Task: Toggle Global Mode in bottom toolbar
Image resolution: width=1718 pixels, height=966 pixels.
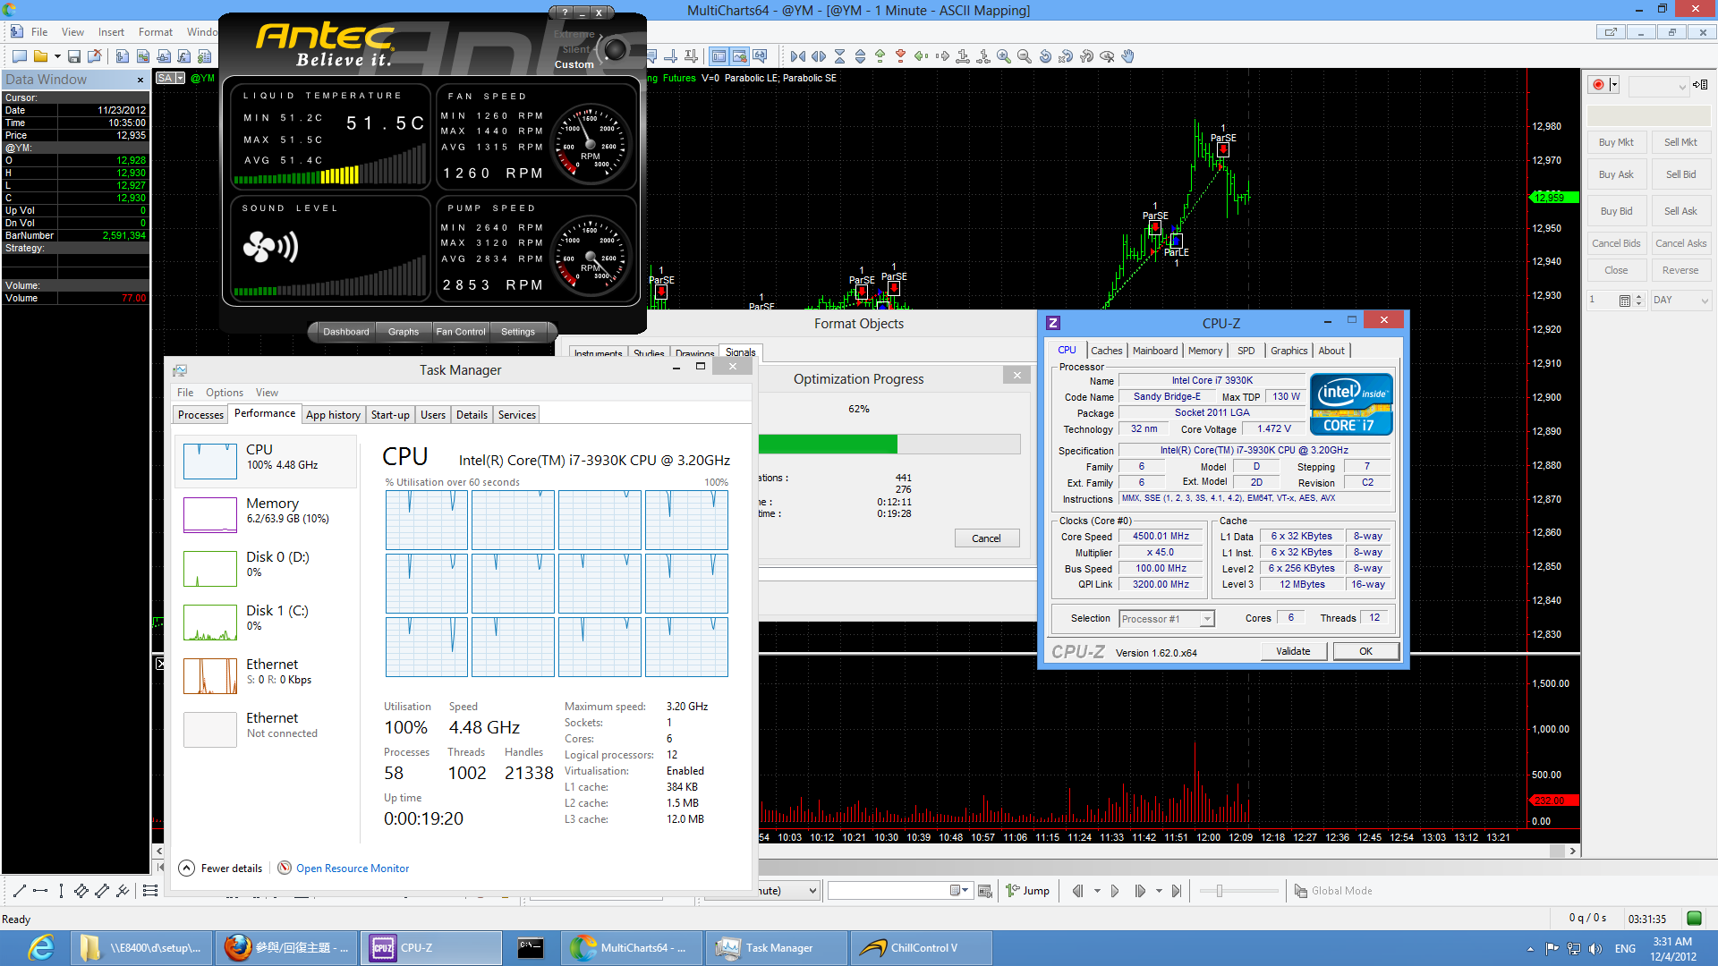Action: click(1333, 891)
